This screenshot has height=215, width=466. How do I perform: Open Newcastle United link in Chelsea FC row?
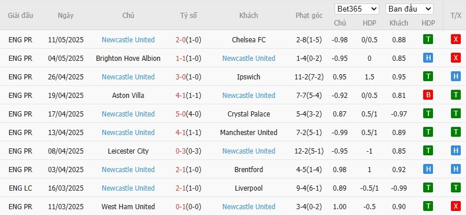click(x=128, y=39)
